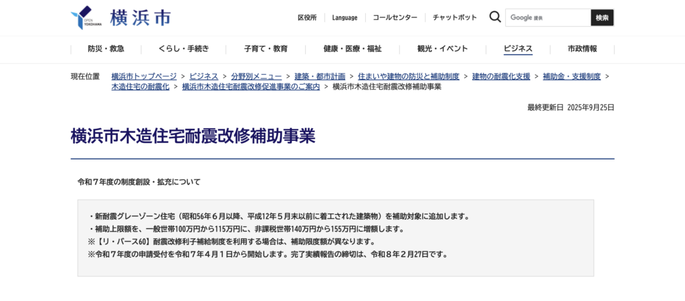Screen dimensions: 685x301
Task: Click the 建築・都市計画 breadcrumb link
Action: point(320,76)
